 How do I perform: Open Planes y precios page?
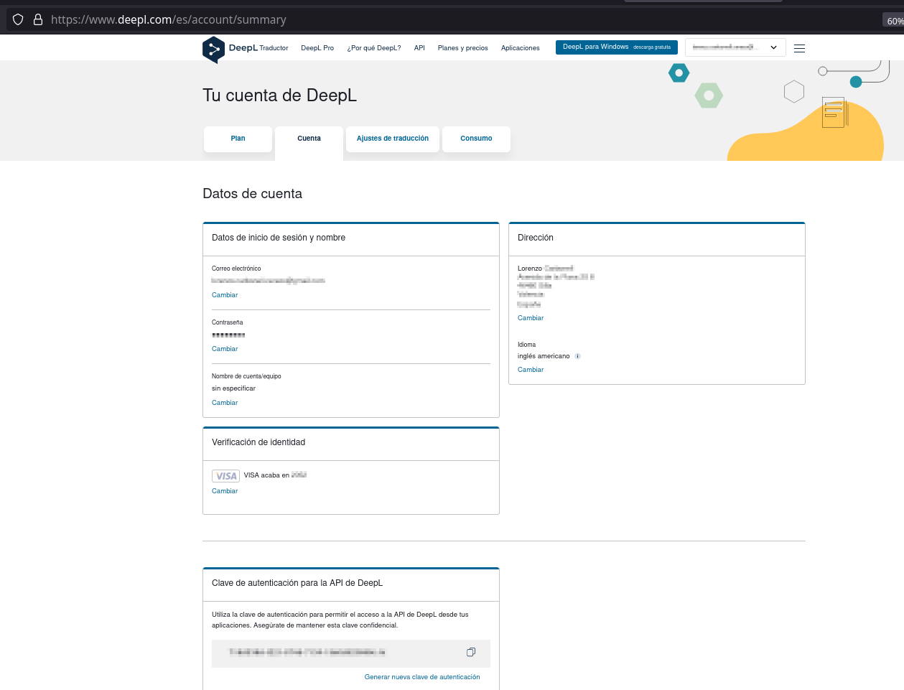(462, 48)
